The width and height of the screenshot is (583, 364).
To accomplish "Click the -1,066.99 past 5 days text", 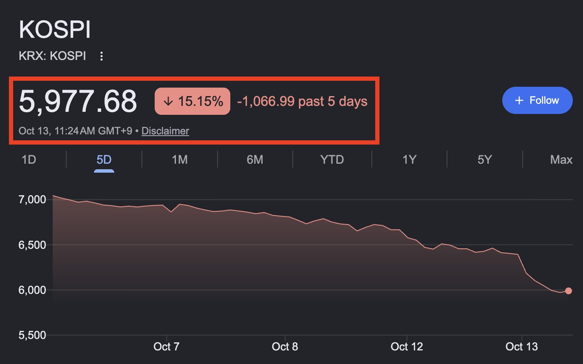I will (x=302, y=101).
